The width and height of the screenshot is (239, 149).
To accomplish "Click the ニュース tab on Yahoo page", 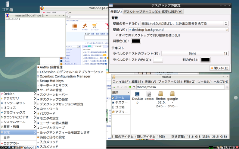I will tap(98, 46).
